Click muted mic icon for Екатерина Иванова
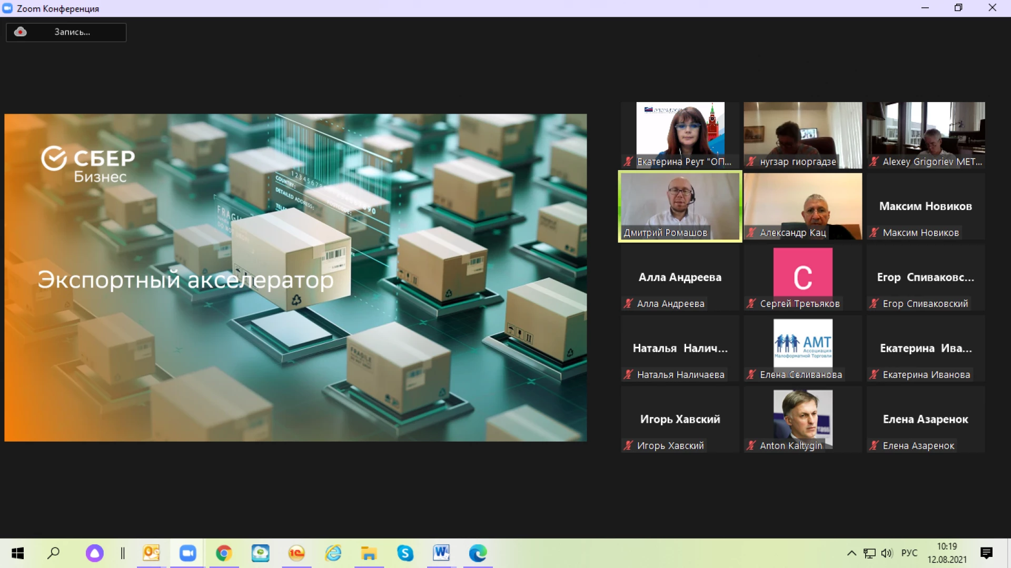The image size is (1011, 568). [874, 375]
